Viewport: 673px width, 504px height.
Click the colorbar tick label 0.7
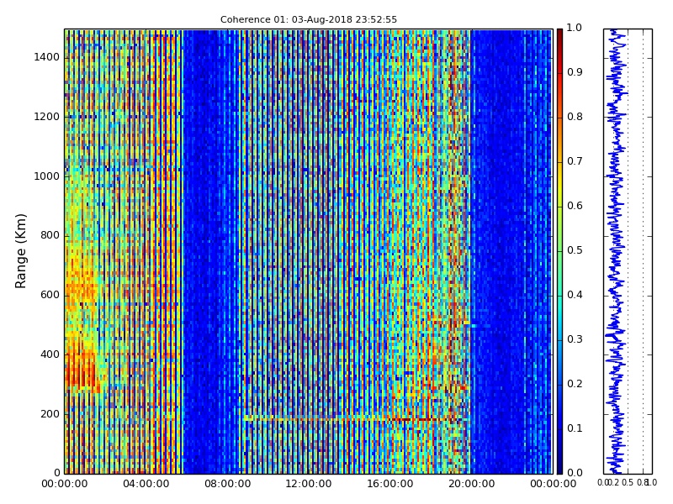(x=575, y=161)
